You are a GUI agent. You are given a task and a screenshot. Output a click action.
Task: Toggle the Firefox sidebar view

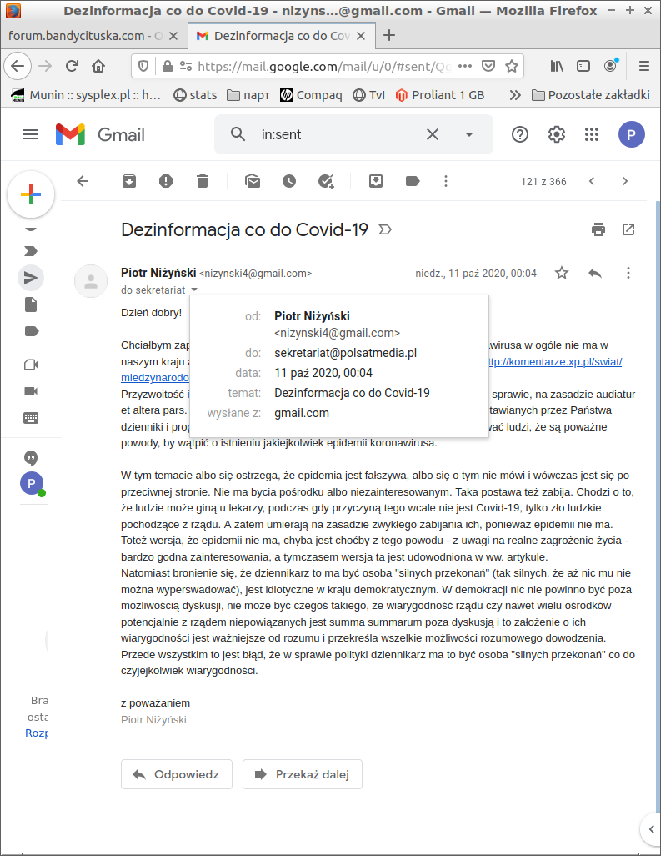[x=583, y=66]
